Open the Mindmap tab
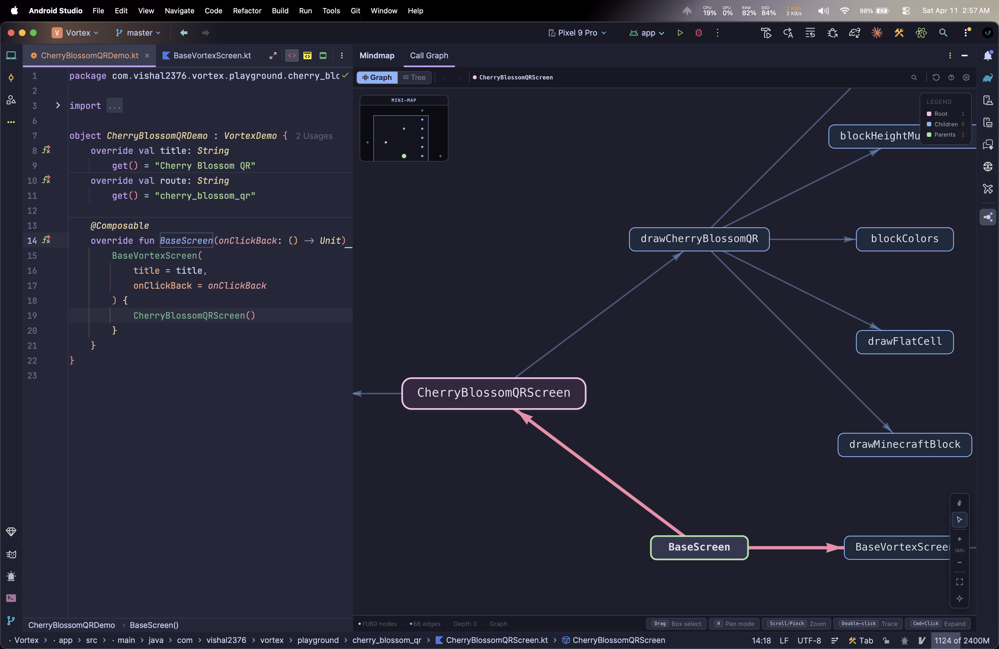This screenshot has height=649, width=999. [377, 56]
